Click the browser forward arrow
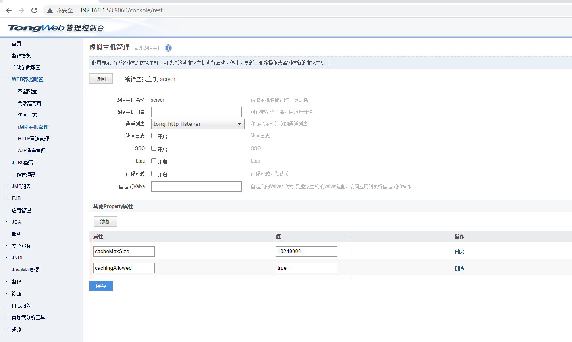Viewport: 572px width, 342px height. [x=21, y=10]
